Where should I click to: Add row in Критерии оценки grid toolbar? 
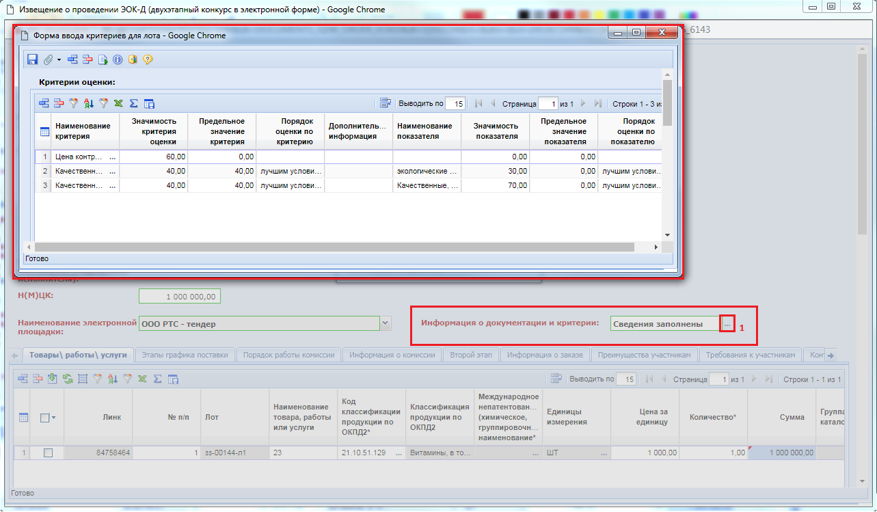pyautogui.click(x=44, y=103)
